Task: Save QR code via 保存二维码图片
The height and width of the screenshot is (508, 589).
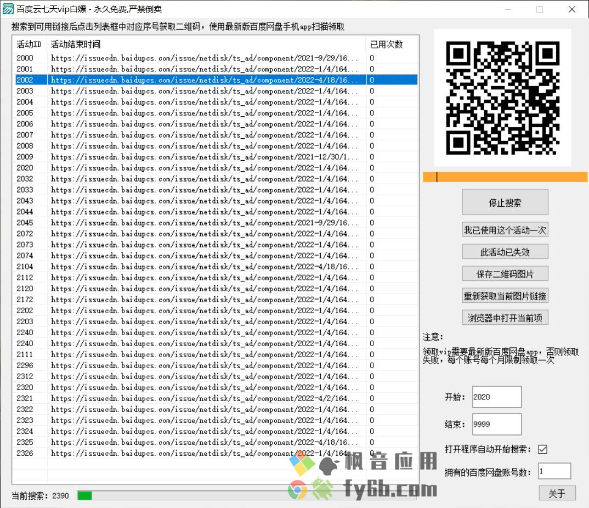Action: pos(505,274)
